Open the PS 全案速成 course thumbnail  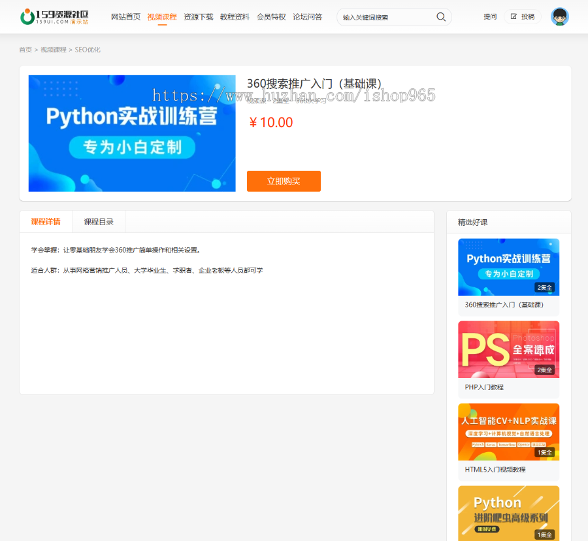(508, 349)
